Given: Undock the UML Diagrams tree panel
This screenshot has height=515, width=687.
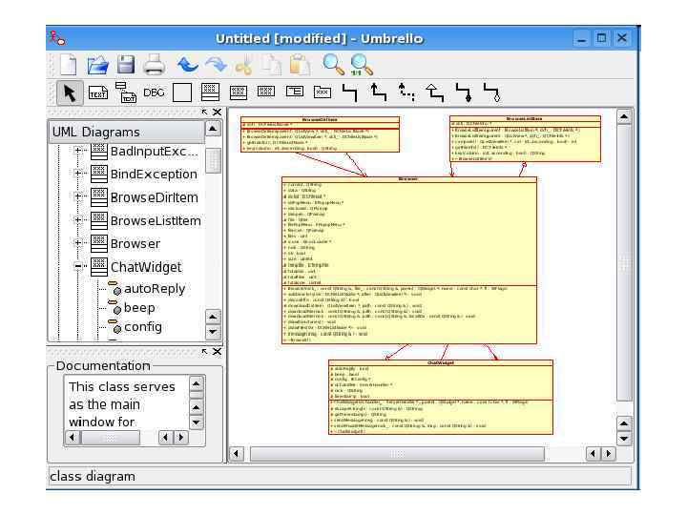Looking at the screenshot, I should pyautogui.click(x=204, y=113).
